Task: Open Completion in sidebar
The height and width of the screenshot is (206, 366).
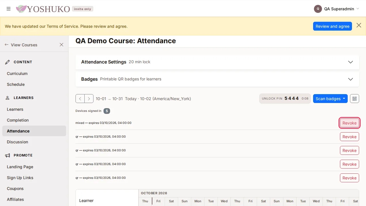Action: click(x=18, y=120)
